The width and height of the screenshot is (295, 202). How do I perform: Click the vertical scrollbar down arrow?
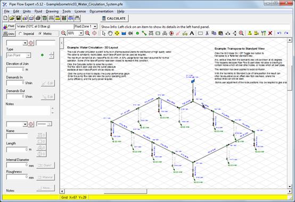coord(290,187)
